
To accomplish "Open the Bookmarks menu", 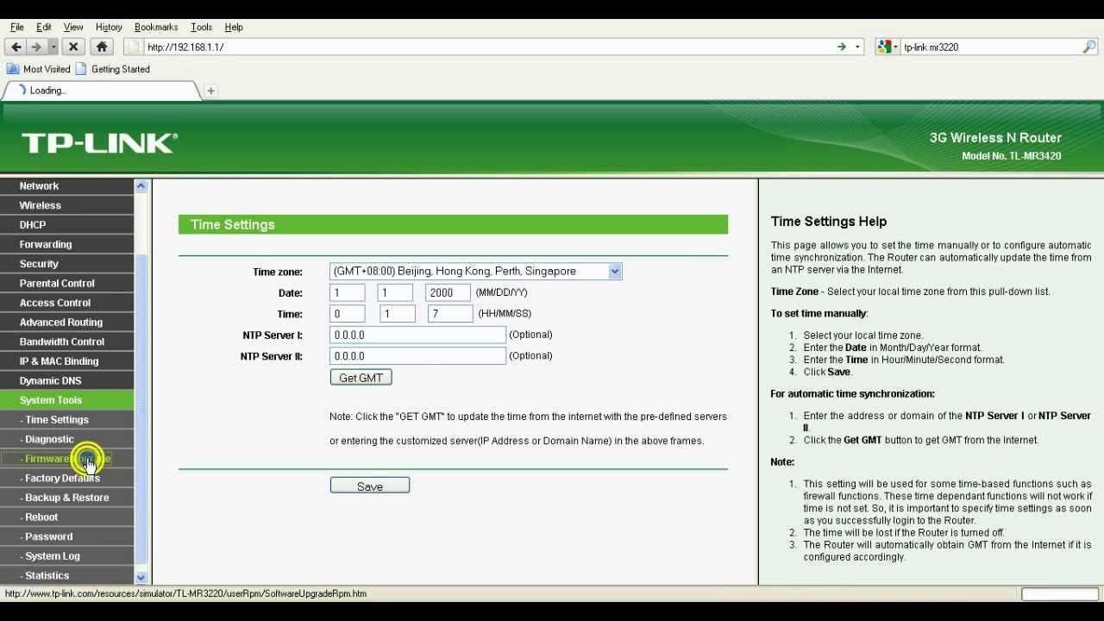I will point(156,27).
